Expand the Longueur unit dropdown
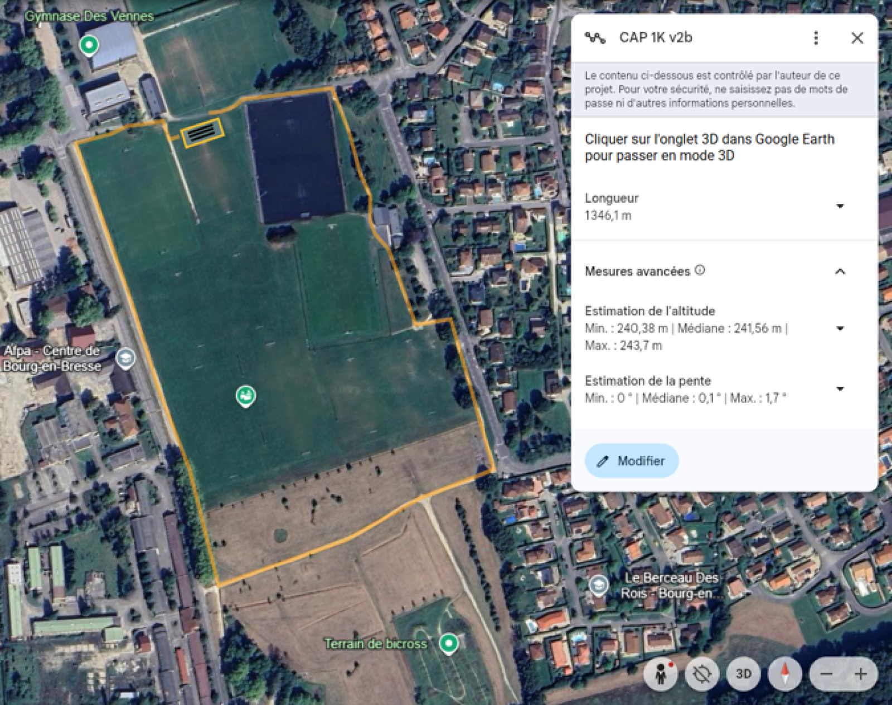The height and width of the screenshot is (705, 892). [840, 207]
